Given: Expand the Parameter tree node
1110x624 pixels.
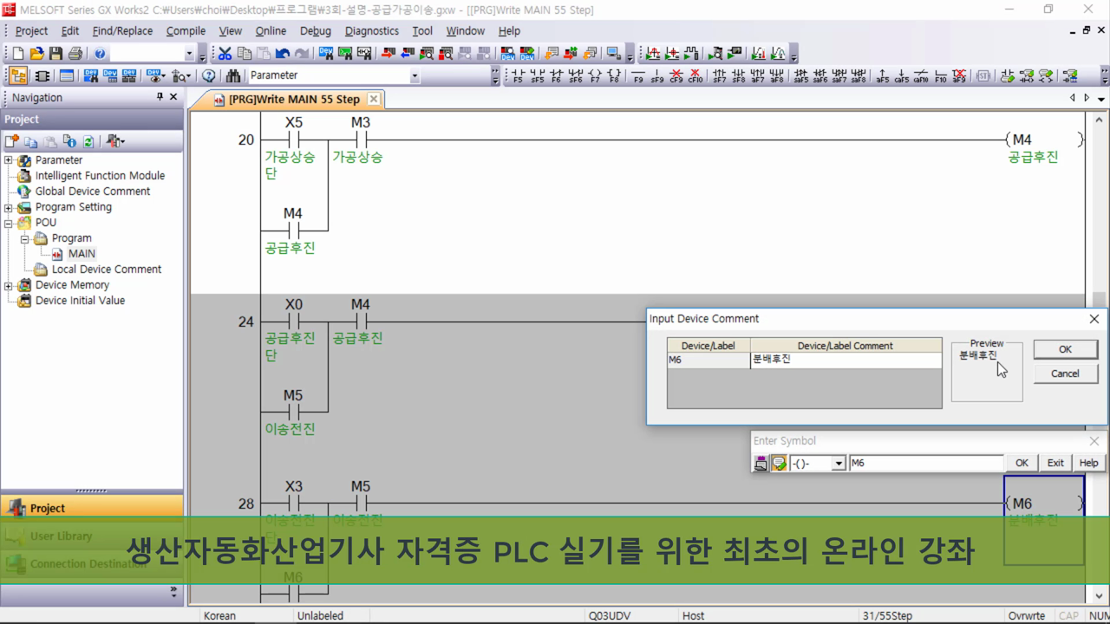Looking at the screenshot, I should (9, 160).
